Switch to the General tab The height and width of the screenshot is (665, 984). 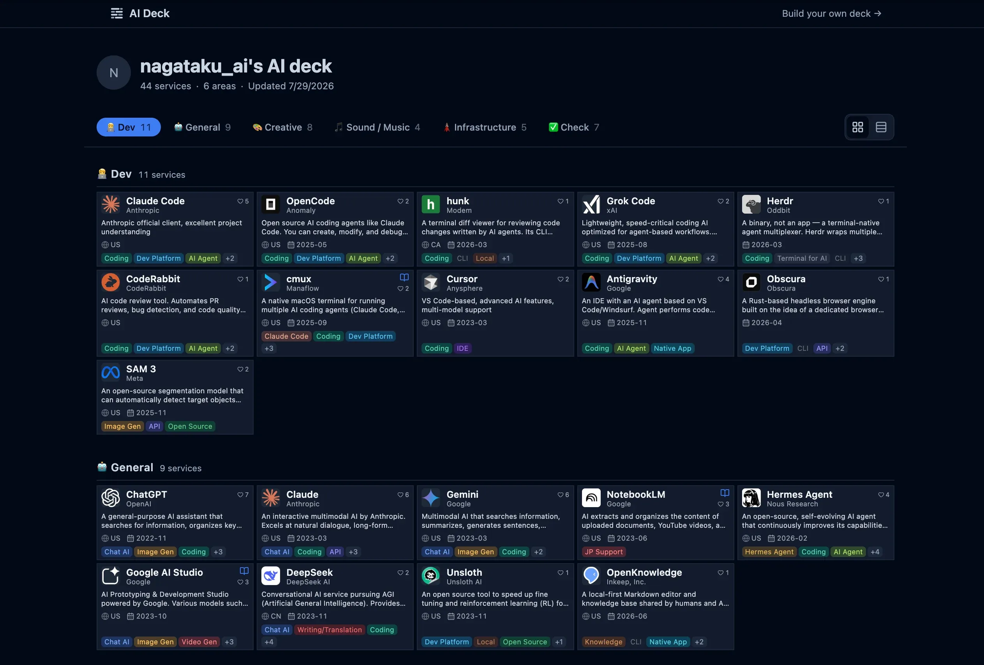[203, 127]
